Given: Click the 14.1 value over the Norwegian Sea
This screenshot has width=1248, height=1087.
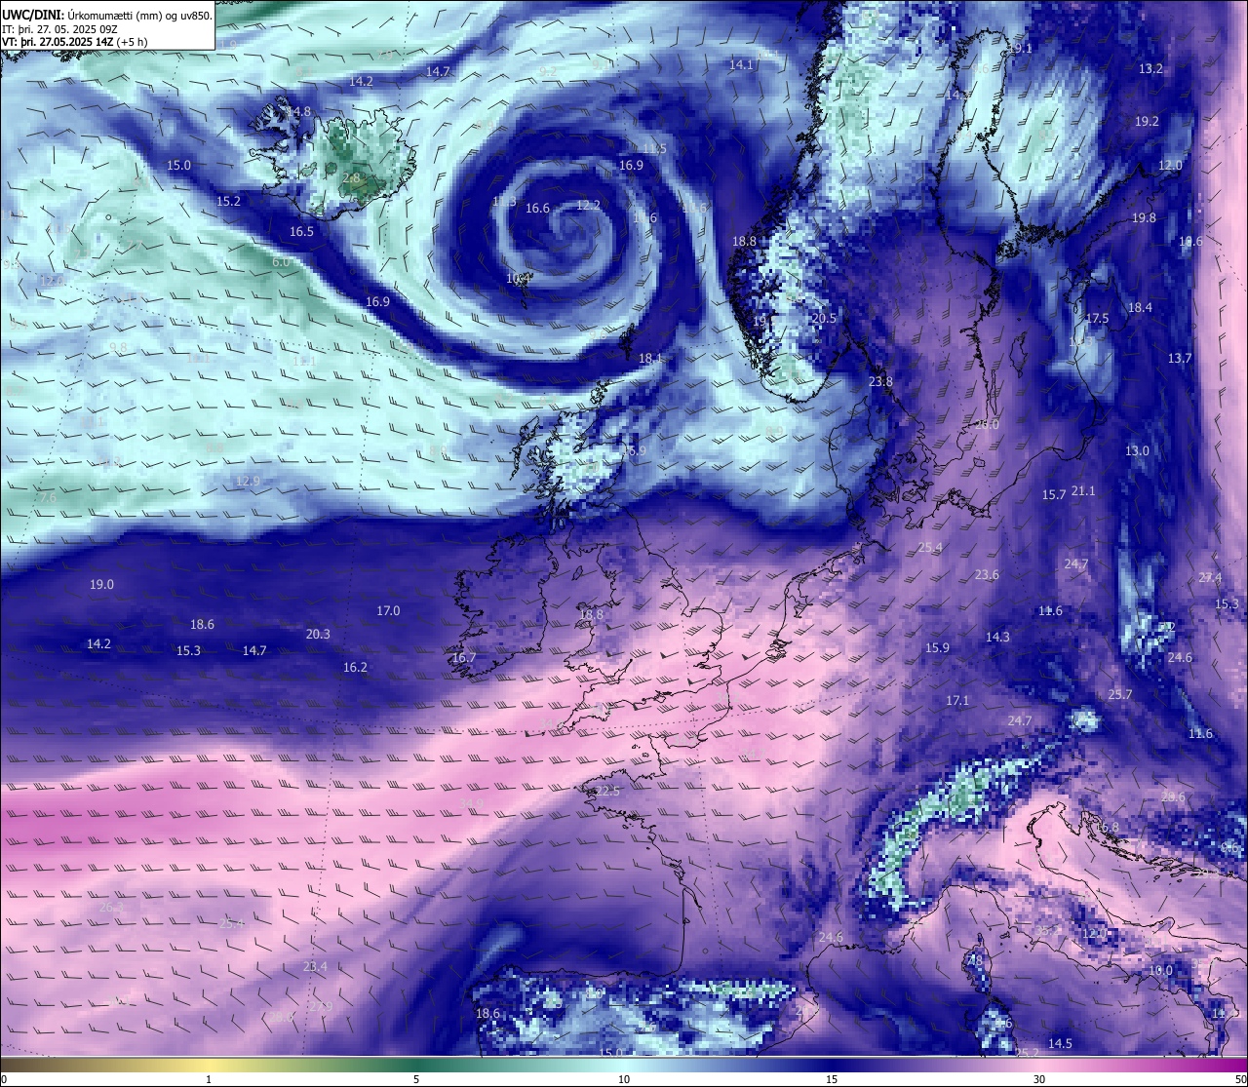Looking at the screenshot, I should pyautogui.click(x=741, y=64).
